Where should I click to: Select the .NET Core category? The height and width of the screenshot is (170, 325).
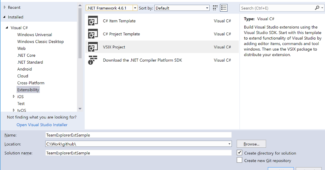click(x=26, y=55)
